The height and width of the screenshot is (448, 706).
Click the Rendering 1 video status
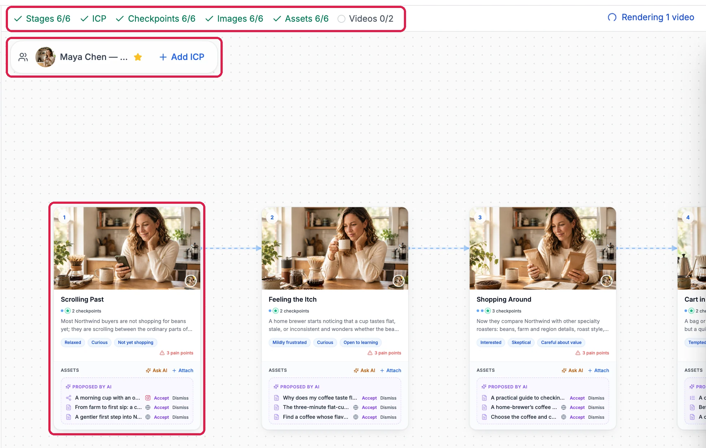[x=651, y=17]
